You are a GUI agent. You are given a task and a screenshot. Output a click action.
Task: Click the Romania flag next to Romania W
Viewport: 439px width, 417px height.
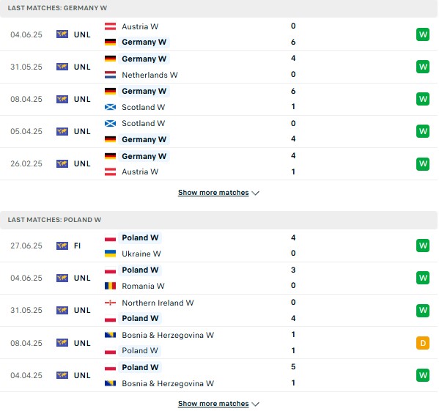click(x=111, y=286)
